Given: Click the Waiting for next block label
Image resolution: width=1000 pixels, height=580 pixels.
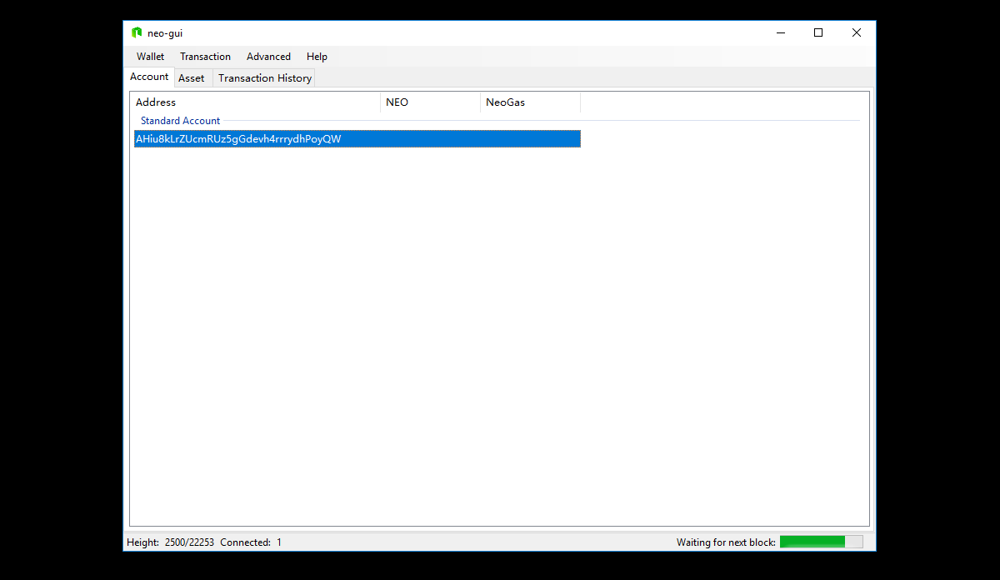Looking at the screenshot, I should 726,542.
